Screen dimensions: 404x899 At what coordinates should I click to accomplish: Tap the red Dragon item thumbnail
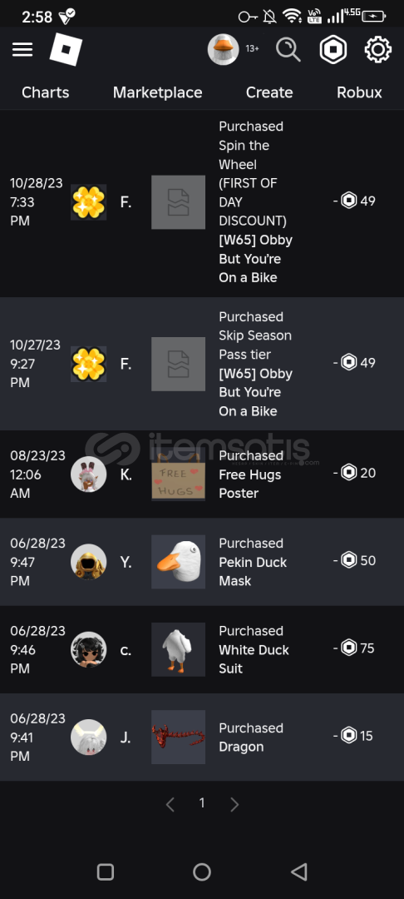coord(178,737)
